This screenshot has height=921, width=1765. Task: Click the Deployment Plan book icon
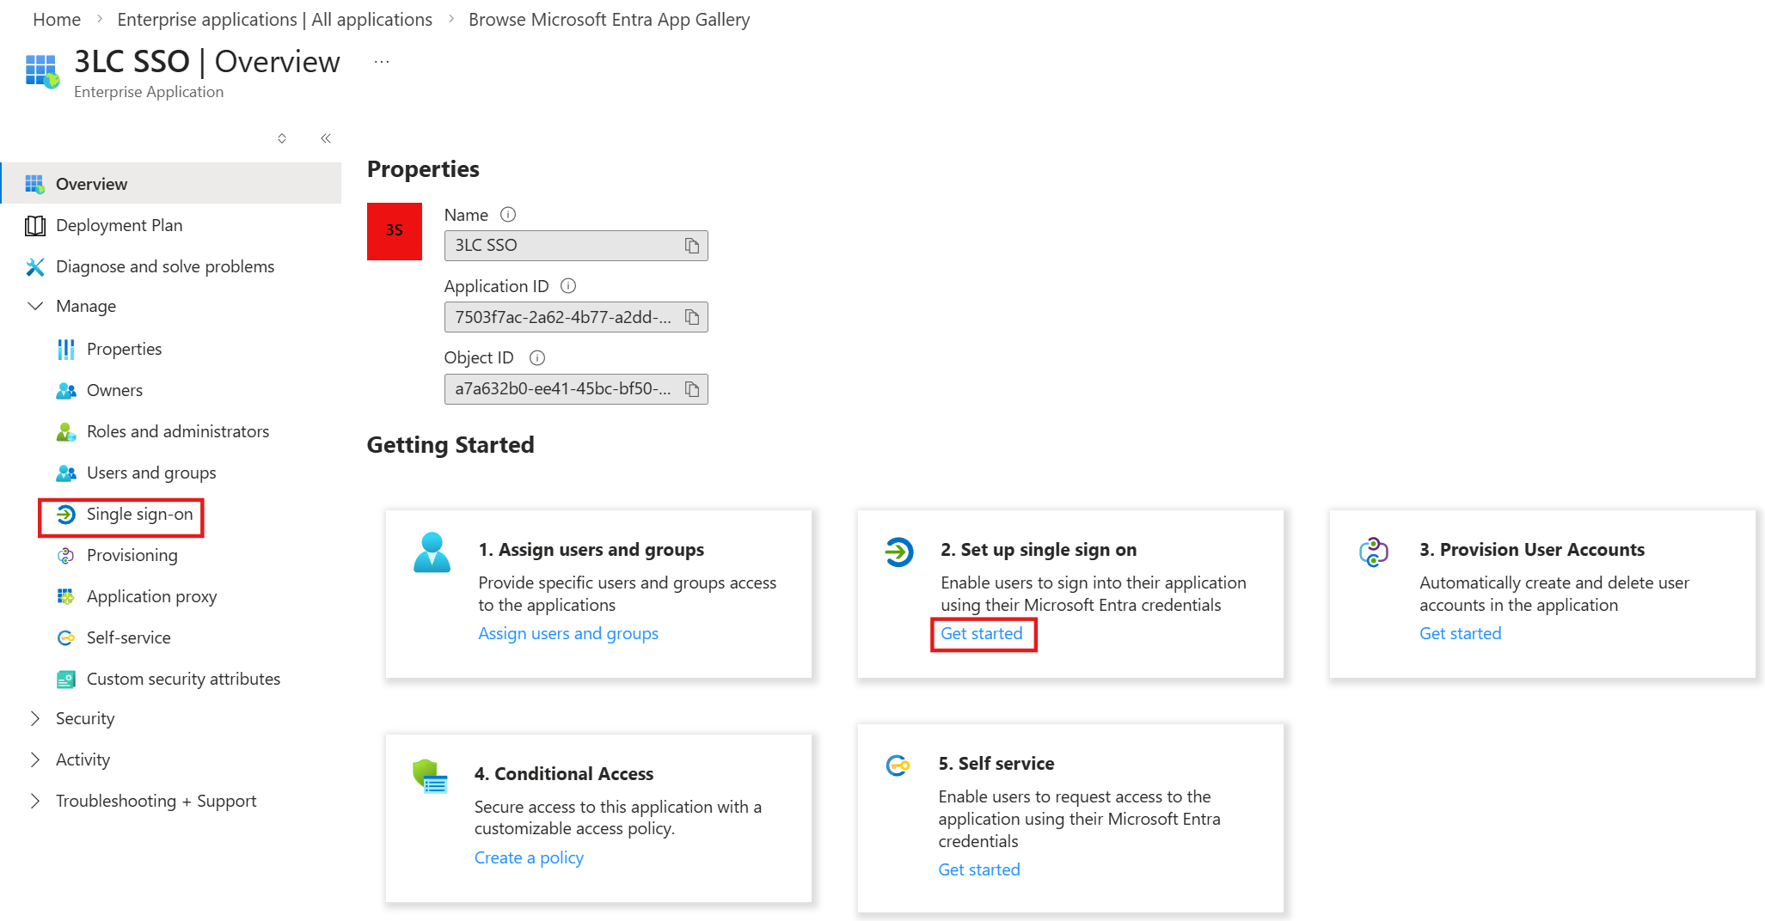click(35, 225)
